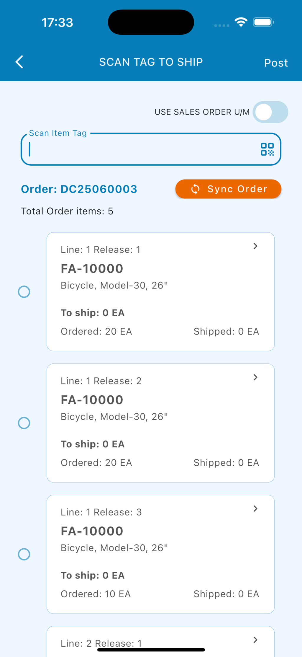
Task: Tap the QR code scanner icon
Action: pyautogui.click(x=267, y=149)
